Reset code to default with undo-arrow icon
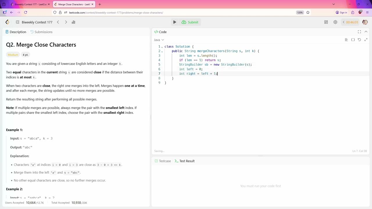Viewport: 372px width, 209px height. [x=360, y=40]
